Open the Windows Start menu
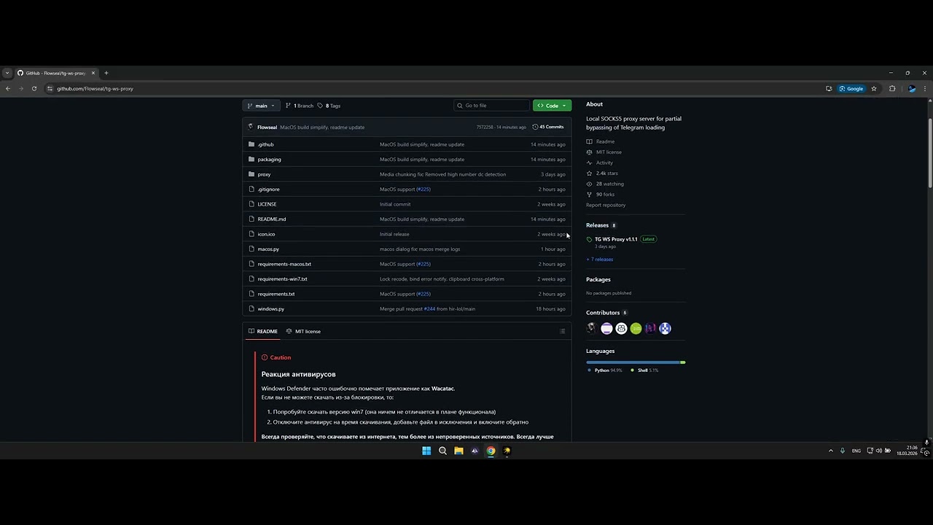Screen dimensions: 933x525 tap(426, 451)
